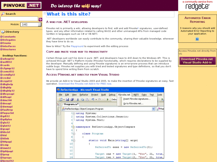Open the hid module link
Image resolution: width=217 pixels, height=162 pixels.
(4, 135)
